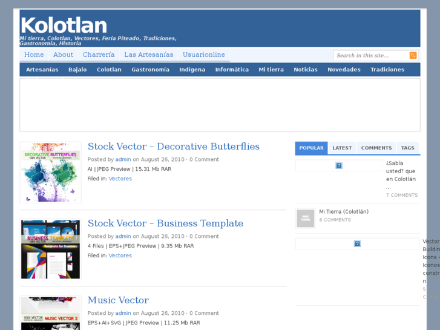Viewport: 440px width, 330px height.
Task: Click '0 Comment' on Music Vector post
Action: coord(204,313)
